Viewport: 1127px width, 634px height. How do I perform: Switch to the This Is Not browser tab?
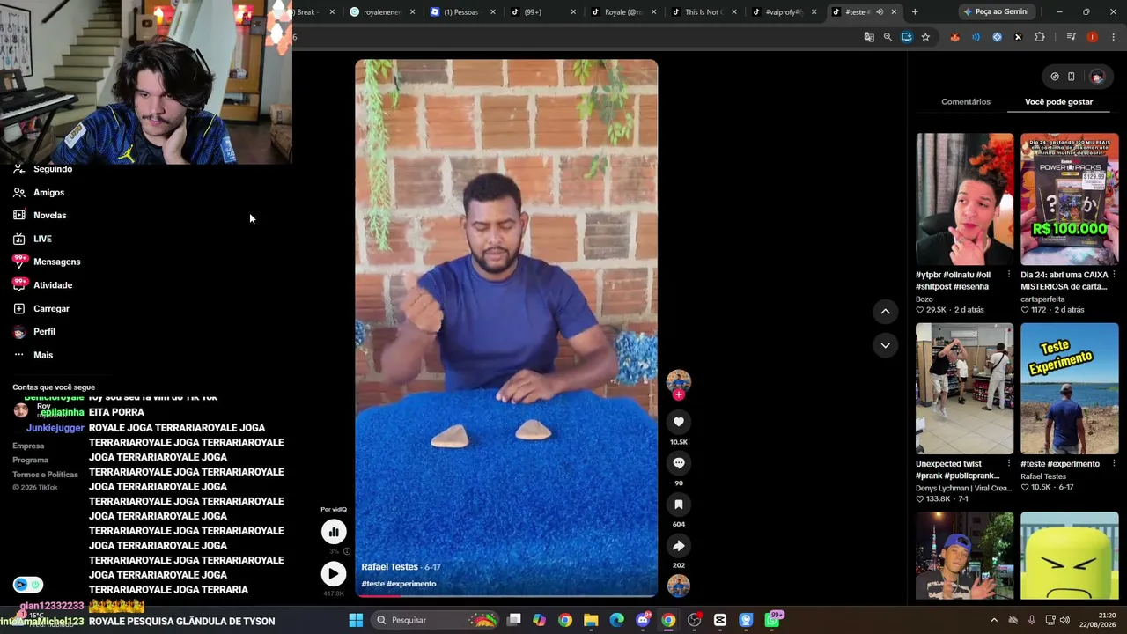point(703,12)
